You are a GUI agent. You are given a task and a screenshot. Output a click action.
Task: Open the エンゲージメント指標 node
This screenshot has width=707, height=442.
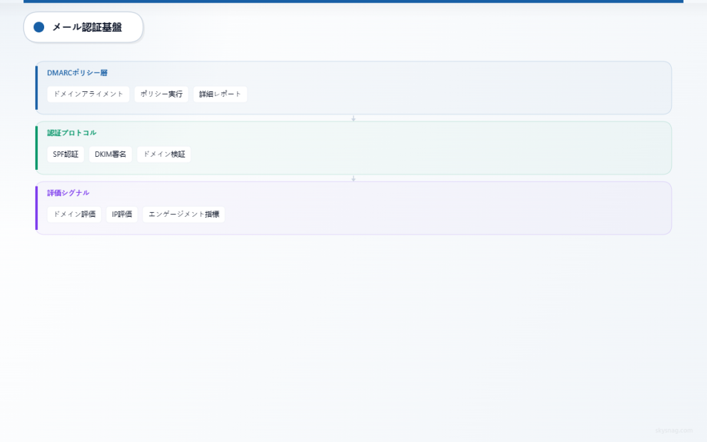184,214
